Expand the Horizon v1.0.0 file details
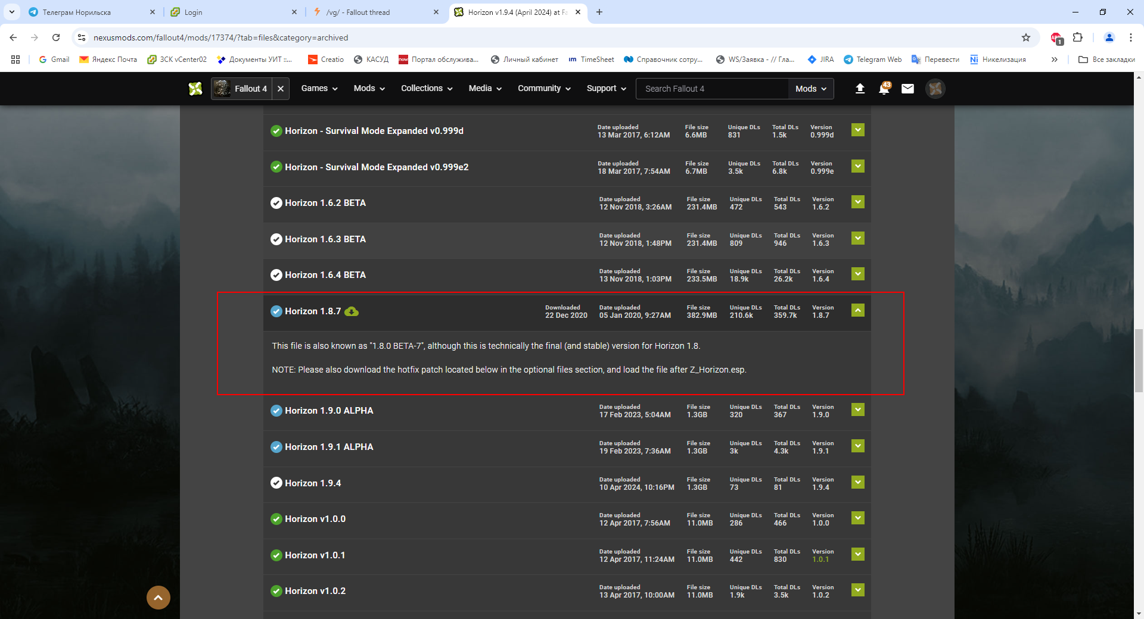1144x619 pixels. point(858,518)
